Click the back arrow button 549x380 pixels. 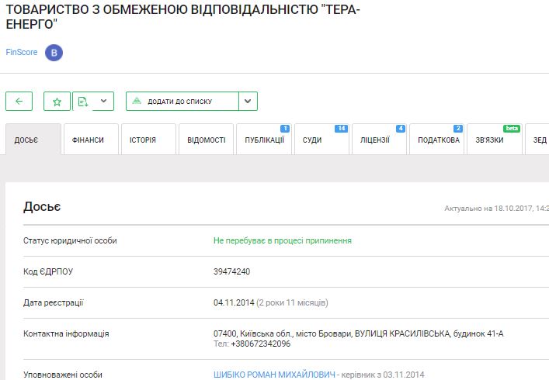point(19,102)
